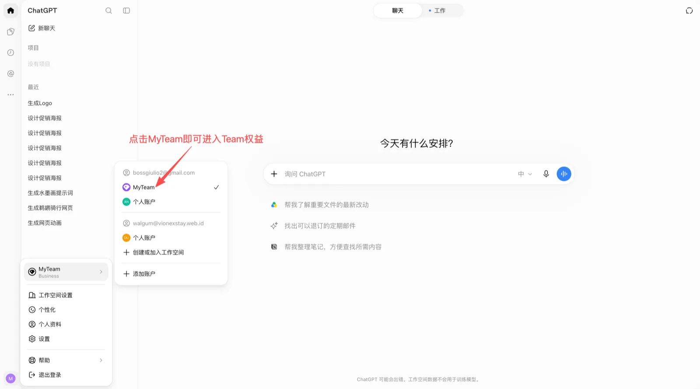Start a 新聊天 (new chat)
This screenshot has width=700, height=389.
click(x=42, y=28)
